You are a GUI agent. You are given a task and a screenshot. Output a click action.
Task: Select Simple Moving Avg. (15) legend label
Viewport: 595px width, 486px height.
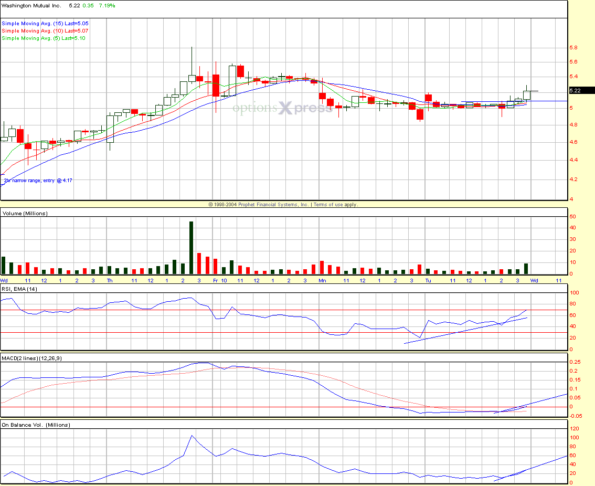click(45, 24)
